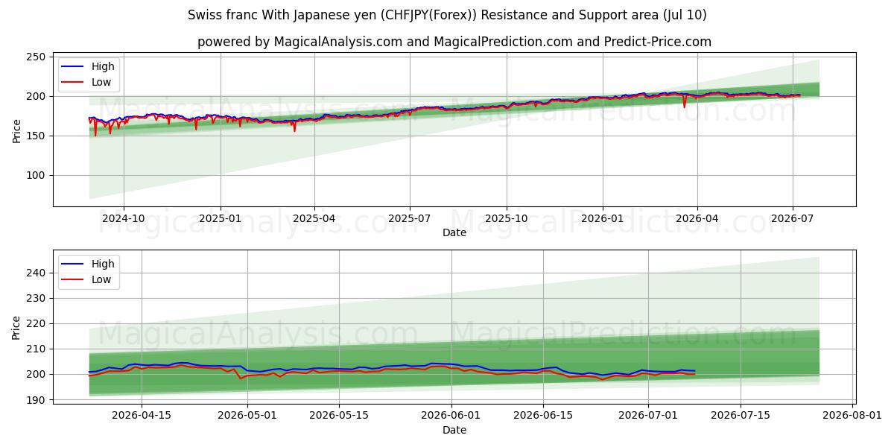Click the blue line sample in top legend
This screenshot has width=894, height=447.
tap(73, 67)
